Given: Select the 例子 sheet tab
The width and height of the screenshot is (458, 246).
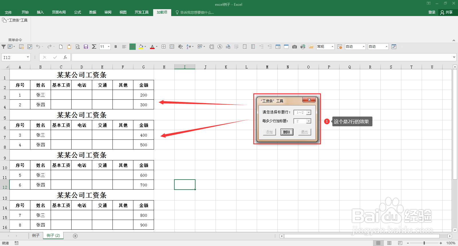Looking at the screenshot, I should (x=36, y=235).
